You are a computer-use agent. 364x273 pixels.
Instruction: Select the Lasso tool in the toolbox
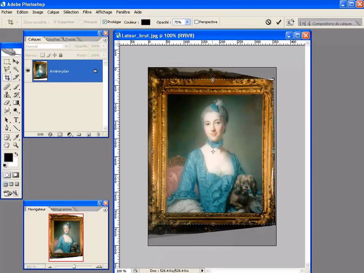7,68
